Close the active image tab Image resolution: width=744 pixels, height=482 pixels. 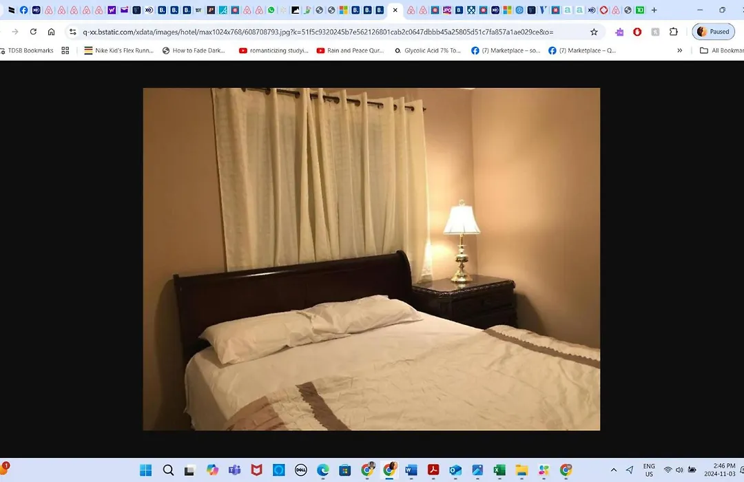[395, 10]
